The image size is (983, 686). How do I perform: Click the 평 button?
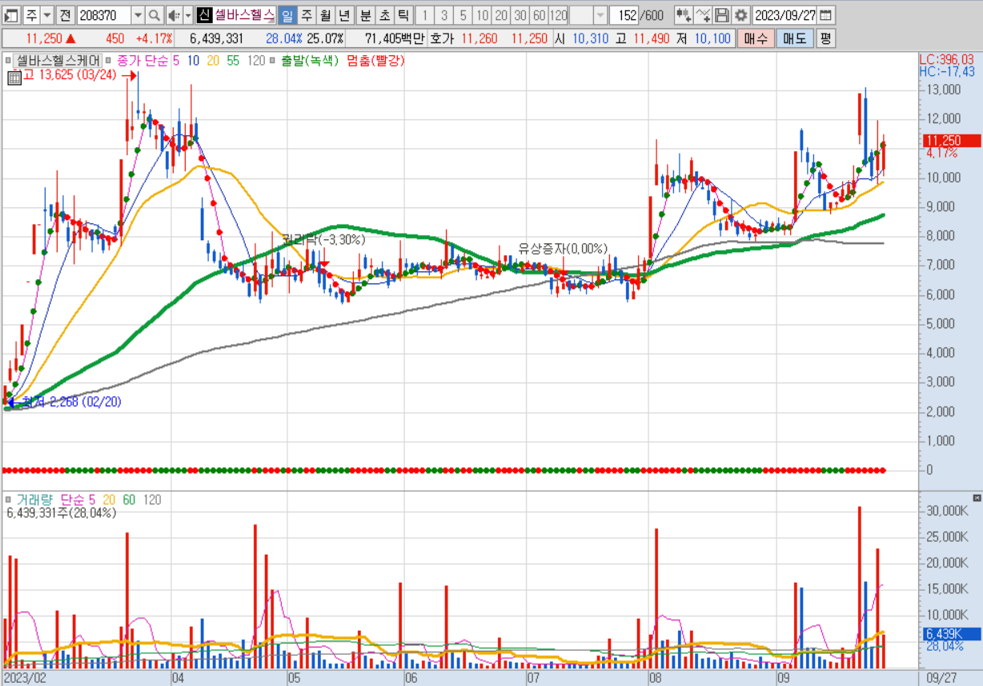[825, 38]
